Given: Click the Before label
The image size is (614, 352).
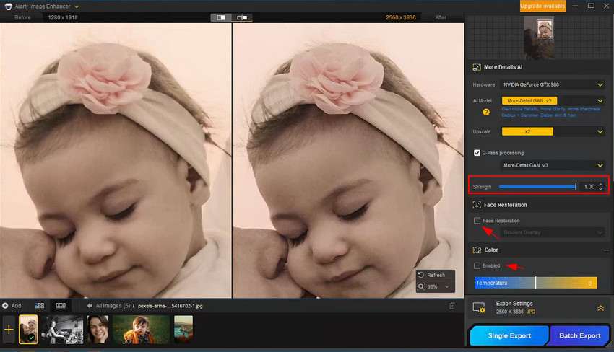Looking at the screenshot, I should (22, 17).
